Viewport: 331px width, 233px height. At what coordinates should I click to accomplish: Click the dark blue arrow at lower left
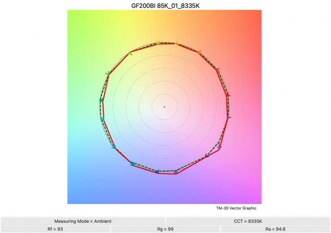pyautogui.click(x=132, y=164)
